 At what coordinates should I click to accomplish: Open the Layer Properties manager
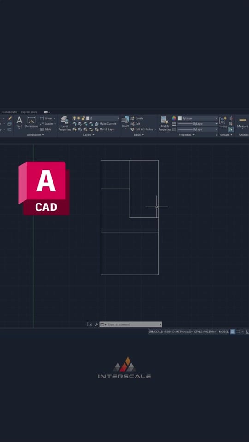click(x=65, y=124)
